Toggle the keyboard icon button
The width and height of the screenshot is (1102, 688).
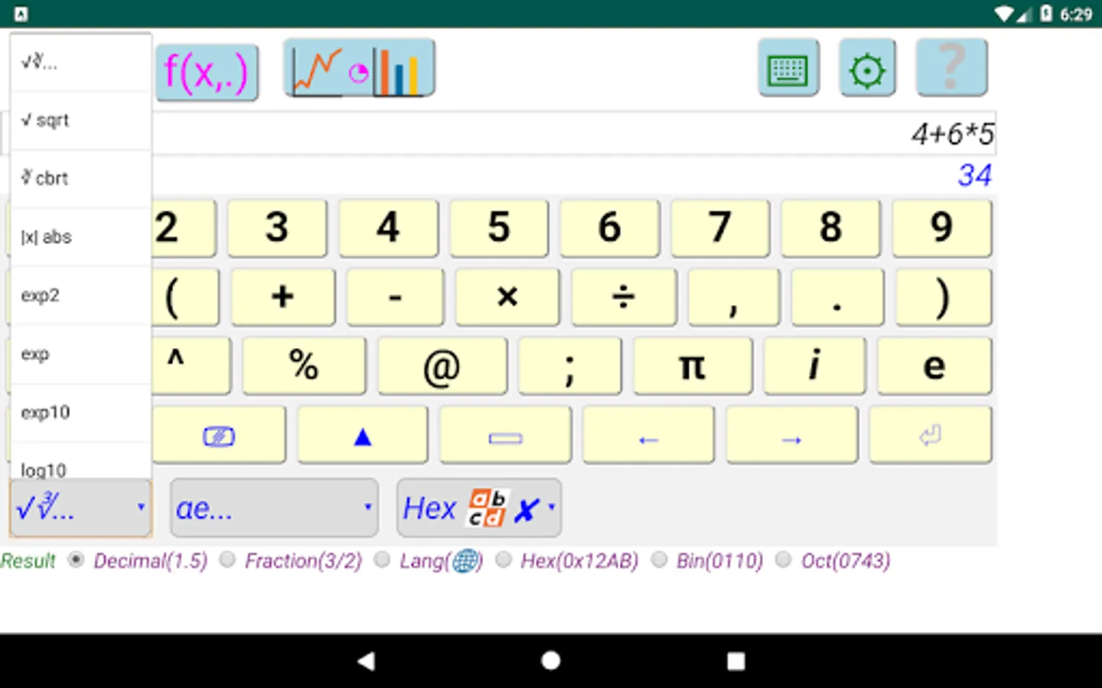pyautogui.click(x=788, y=68)
